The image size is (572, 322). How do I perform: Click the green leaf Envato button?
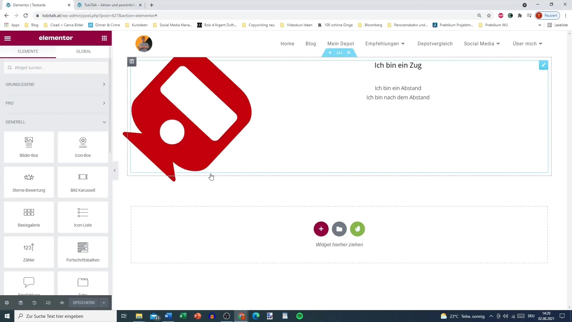[x=357, y=229]
